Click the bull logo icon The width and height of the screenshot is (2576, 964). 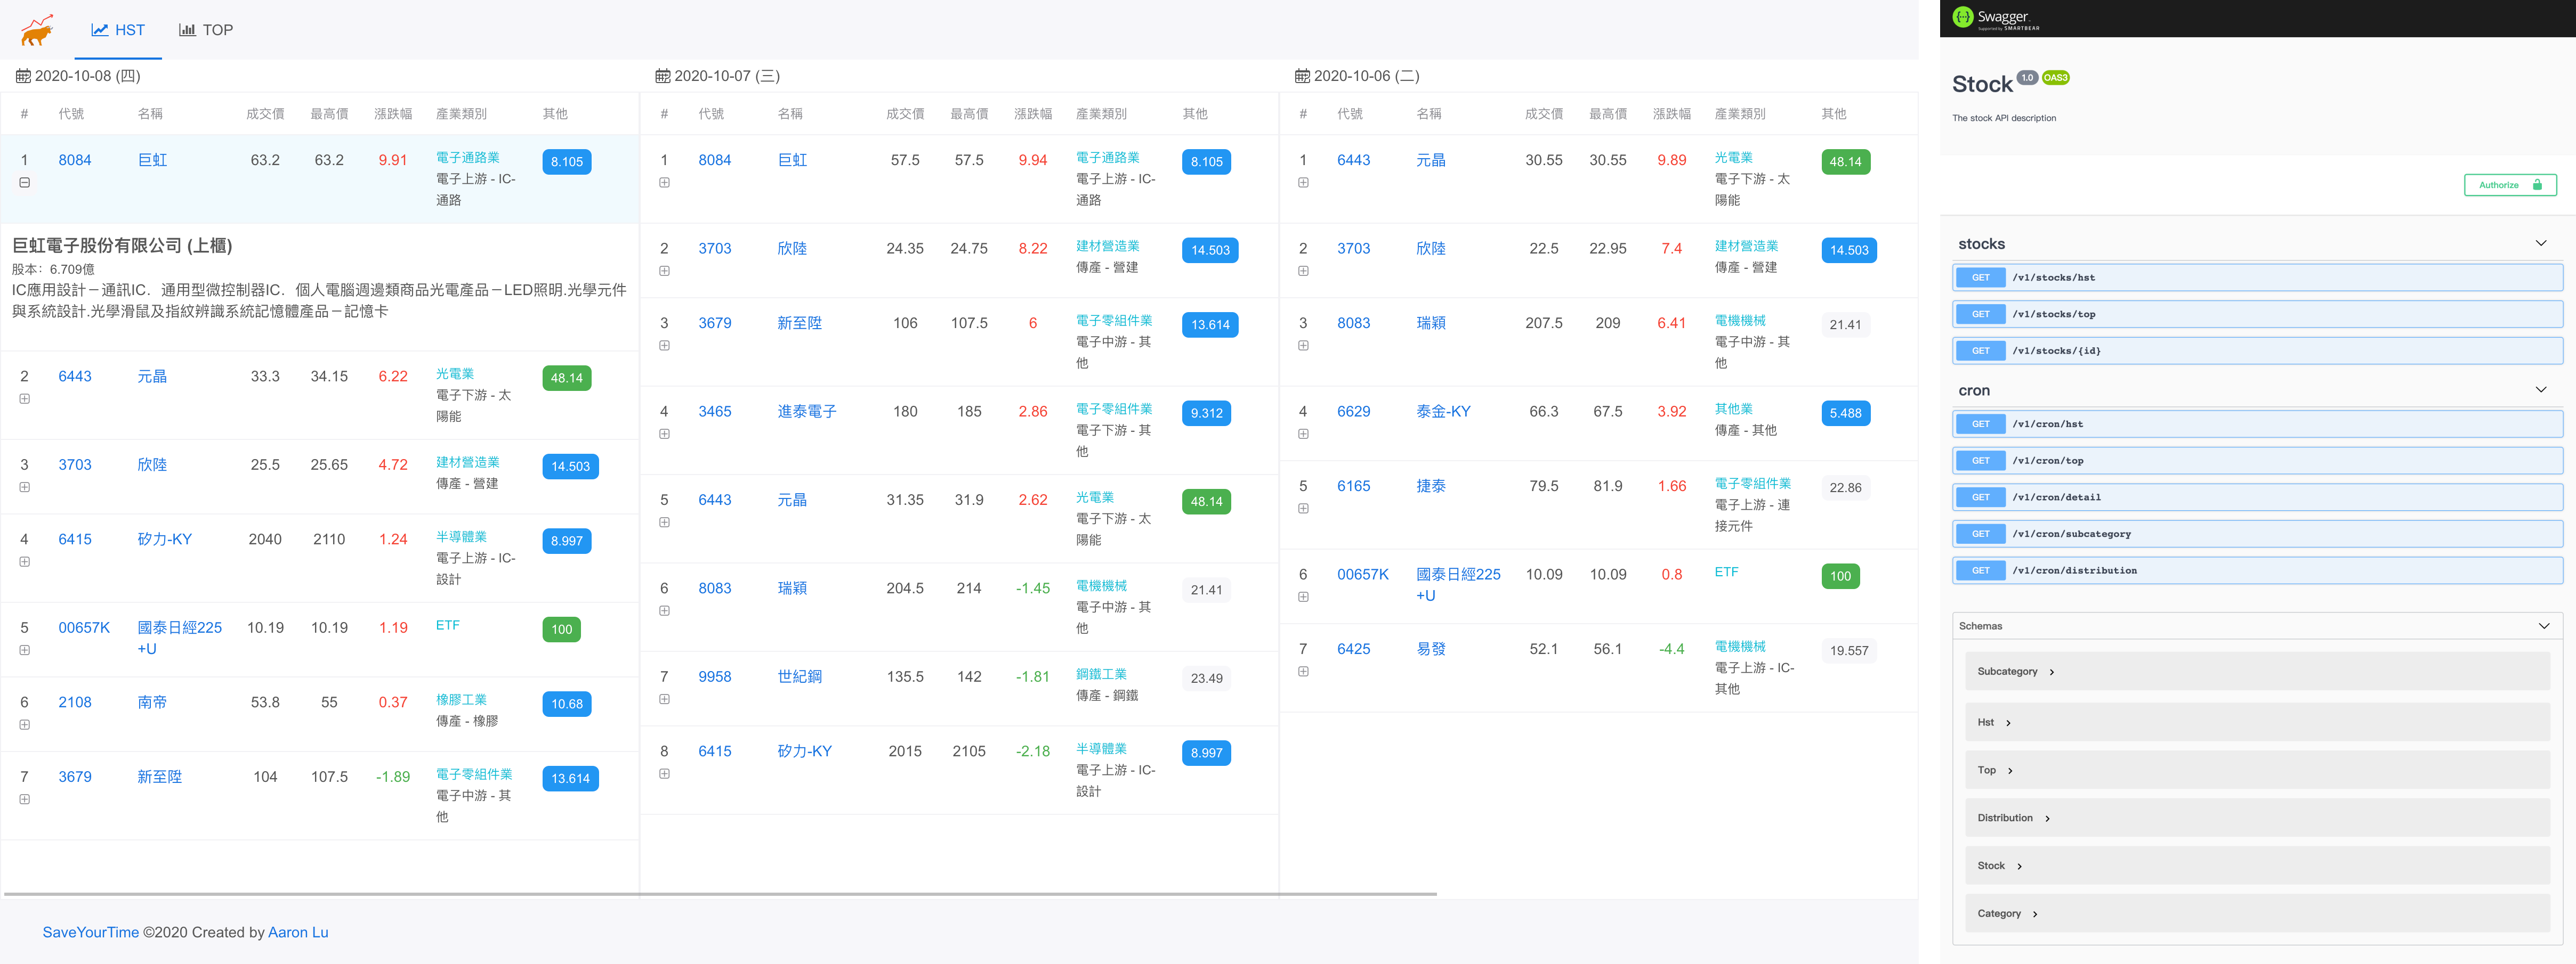coord(37,30)
